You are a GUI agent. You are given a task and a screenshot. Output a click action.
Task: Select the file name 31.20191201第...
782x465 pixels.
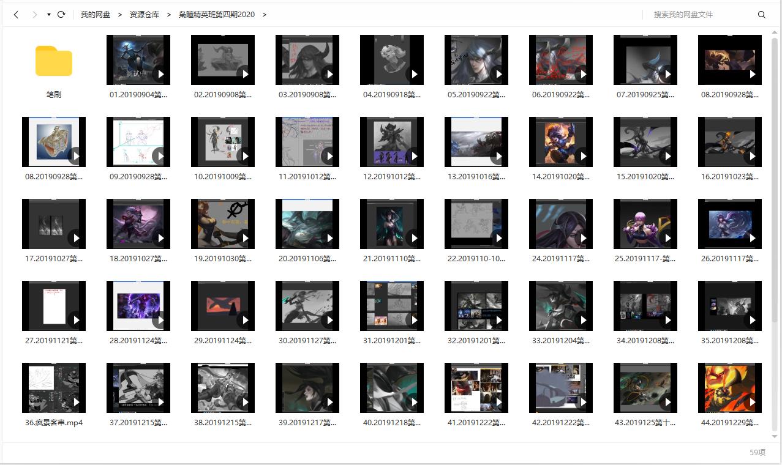pyautogui.click(x=392, y=341)
